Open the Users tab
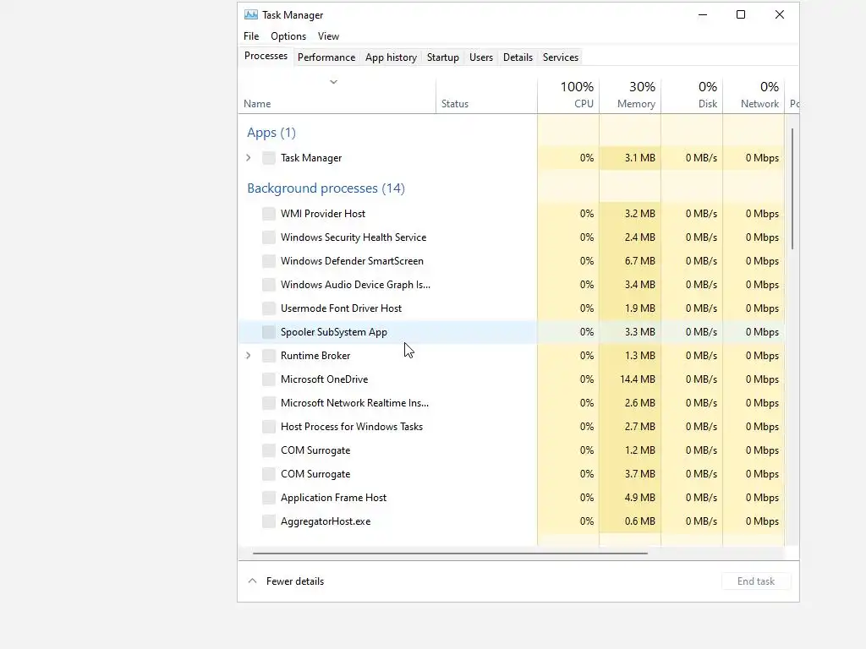 481,57
